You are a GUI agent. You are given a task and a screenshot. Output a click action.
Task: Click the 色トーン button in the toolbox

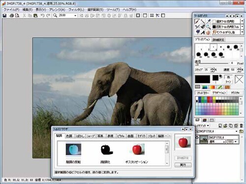tap(228, 79)
